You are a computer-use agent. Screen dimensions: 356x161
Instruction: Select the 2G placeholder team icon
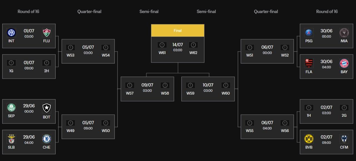(x=344, y=108)
